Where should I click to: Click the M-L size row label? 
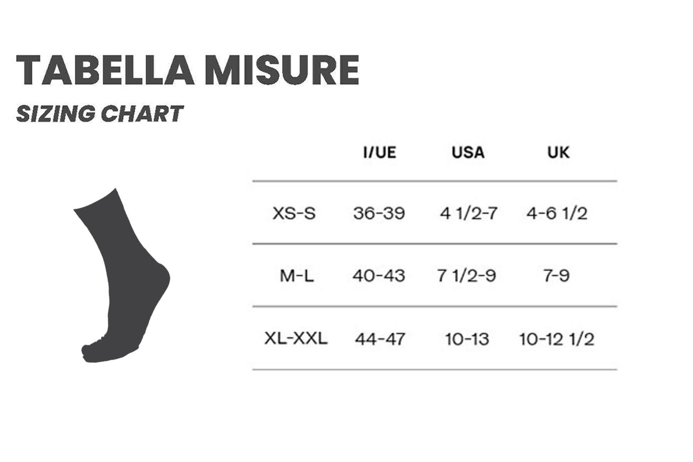click(x=296, y=276)
